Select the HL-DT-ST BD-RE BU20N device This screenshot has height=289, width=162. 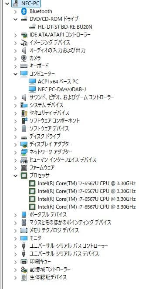[65, 27]
